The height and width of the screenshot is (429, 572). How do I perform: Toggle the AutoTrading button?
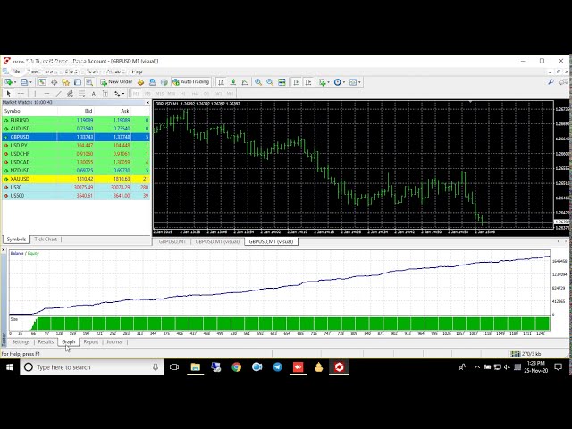tap(190, 82)
